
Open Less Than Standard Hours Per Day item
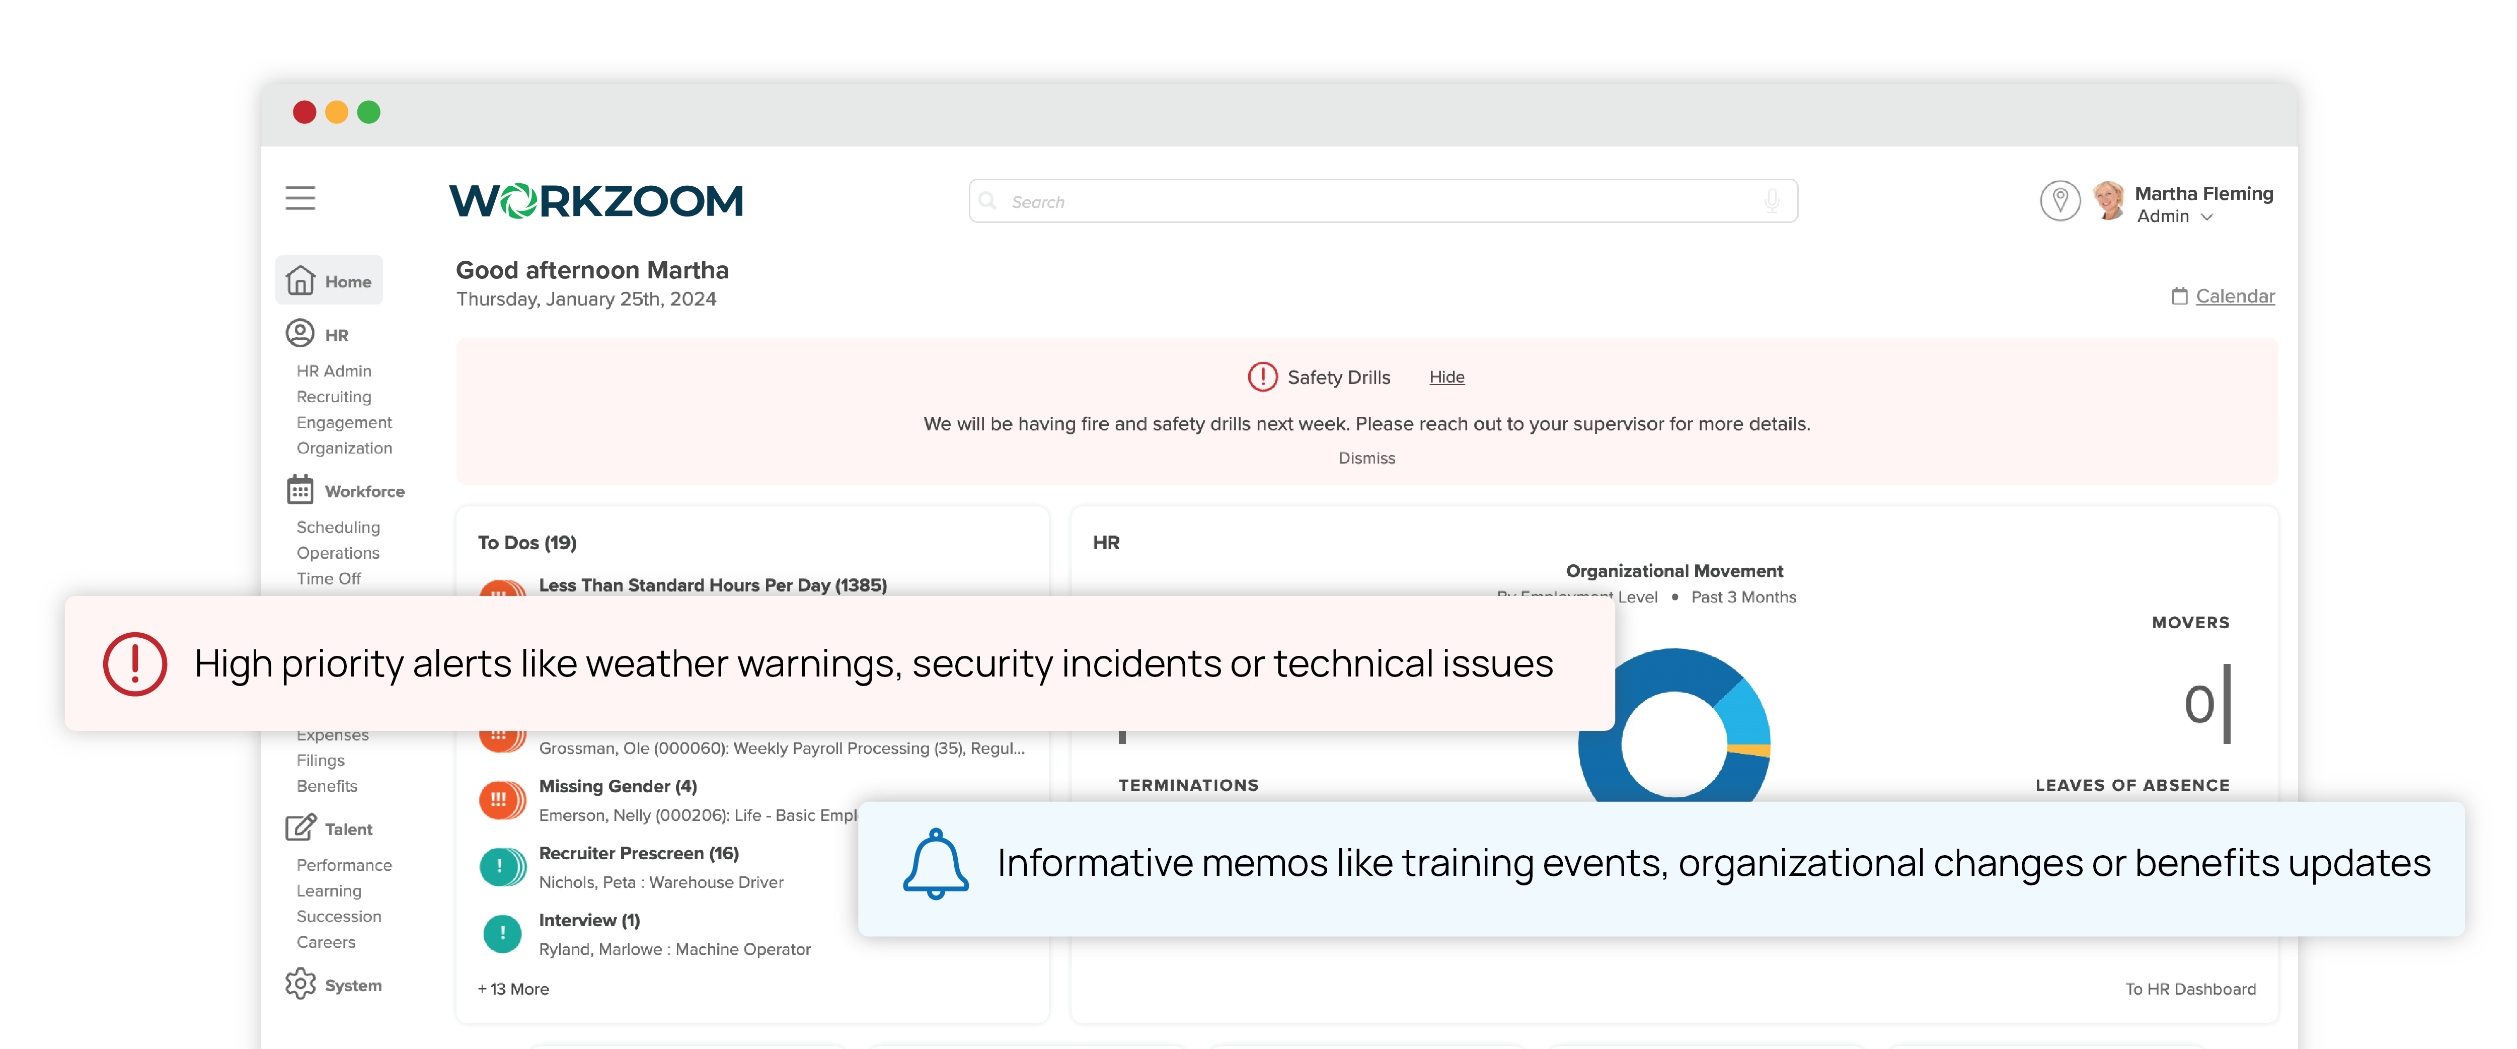(712, 585)
